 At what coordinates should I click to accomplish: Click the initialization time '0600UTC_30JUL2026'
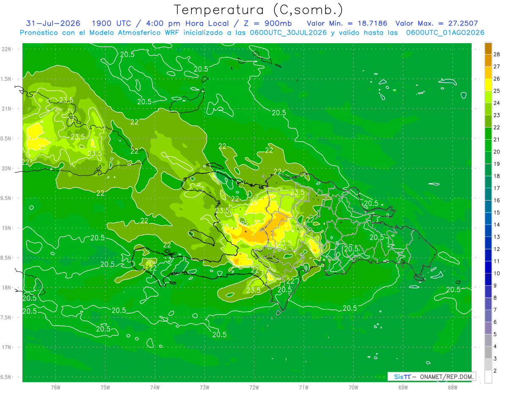[288, 33]
